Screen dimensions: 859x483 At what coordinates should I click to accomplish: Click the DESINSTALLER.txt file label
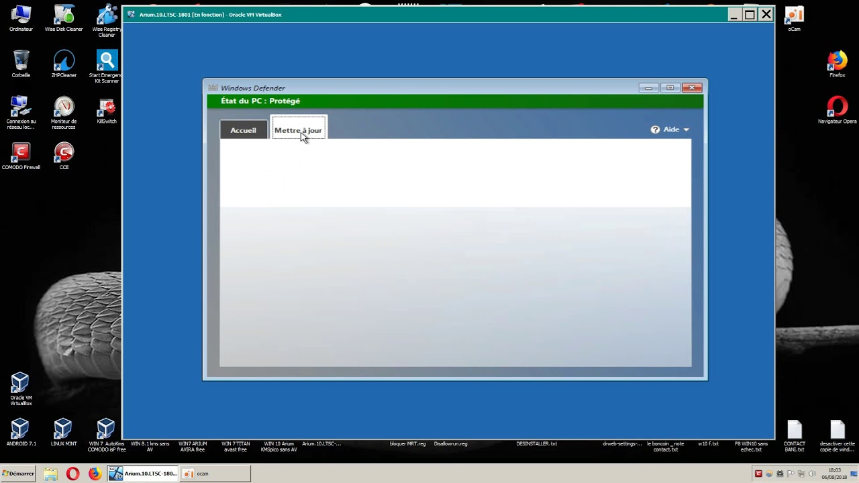click(536, 443)
